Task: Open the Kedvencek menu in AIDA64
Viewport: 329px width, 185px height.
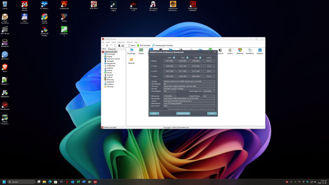Action: point(121,42)
